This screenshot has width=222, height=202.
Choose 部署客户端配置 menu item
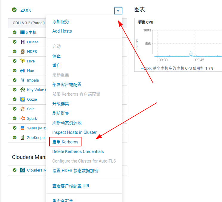(x=67, y=85)
